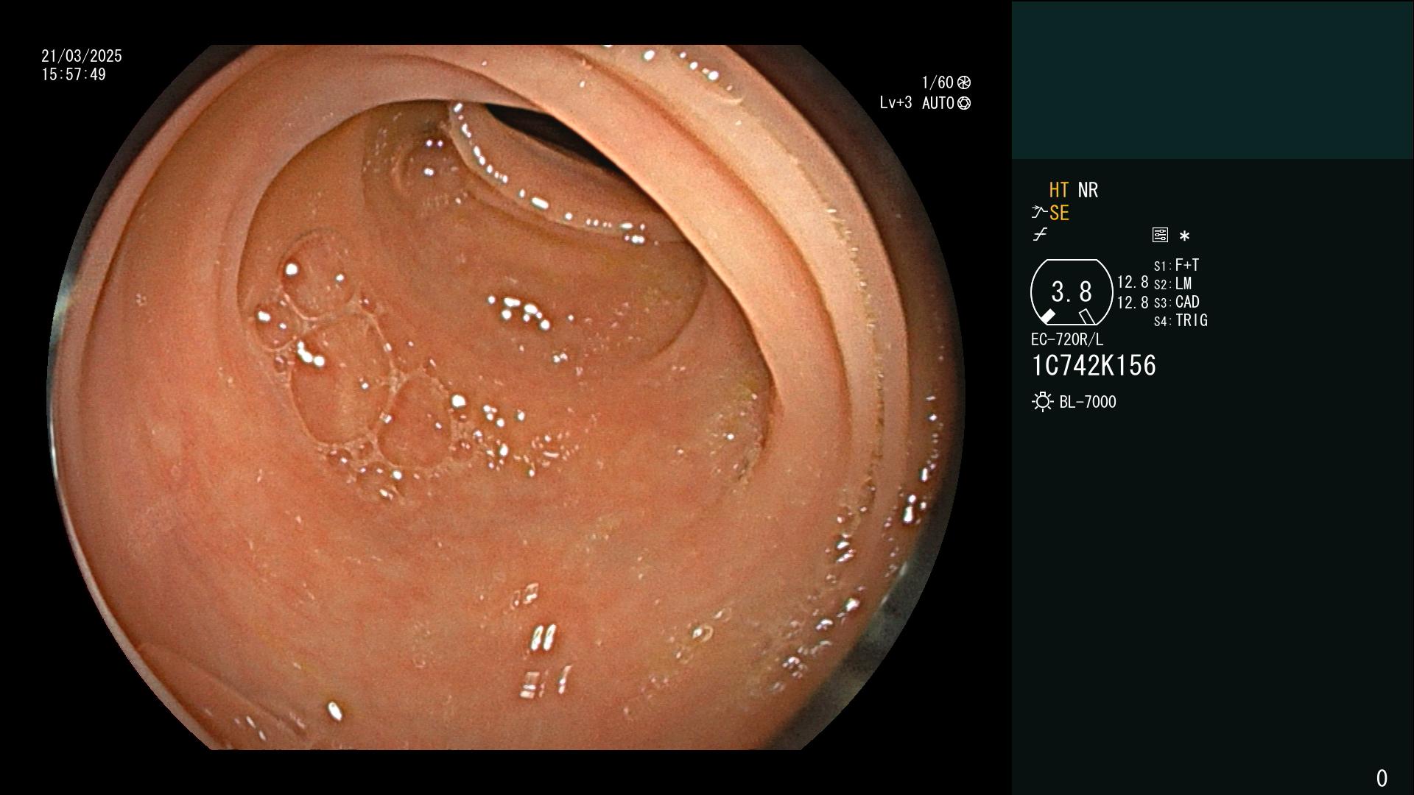This screenshot has height=795, width=1414.
Task: Click the S1: F+T switch assignment
Action: (x=1177, y=265)
